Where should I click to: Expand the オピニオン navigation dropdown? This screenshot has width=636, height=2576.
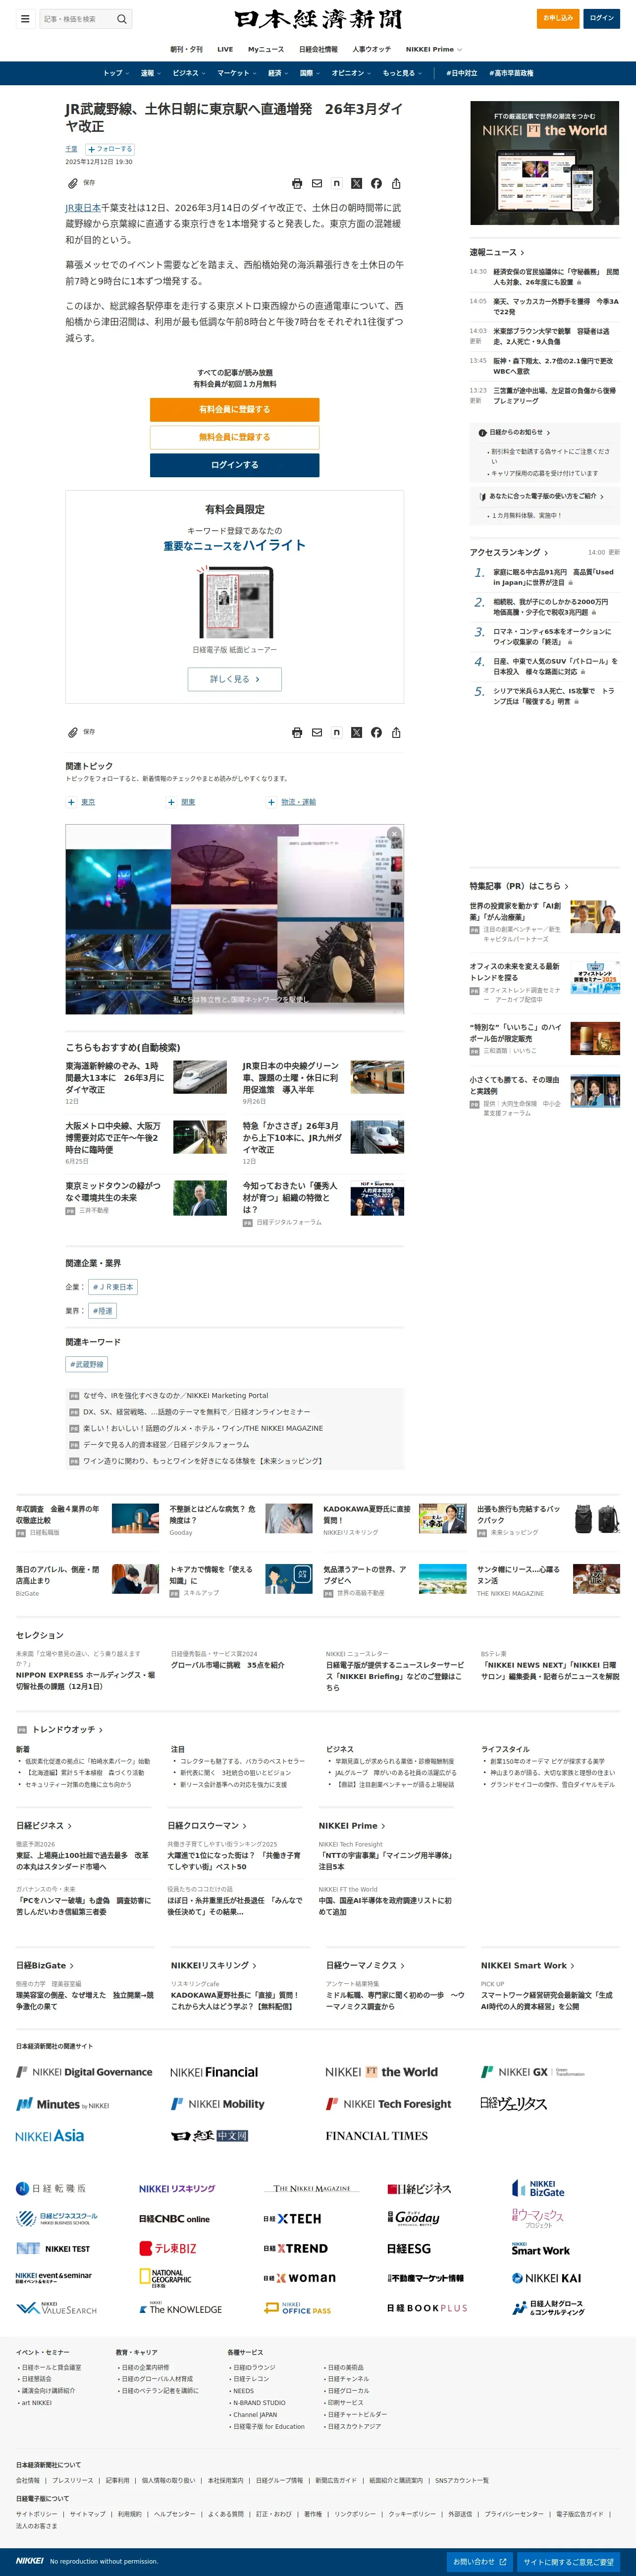click(x=352, y=73)
